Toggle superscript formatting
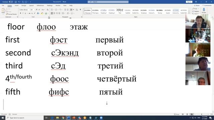This screenshot has width=214, height=120. [34, 13]
